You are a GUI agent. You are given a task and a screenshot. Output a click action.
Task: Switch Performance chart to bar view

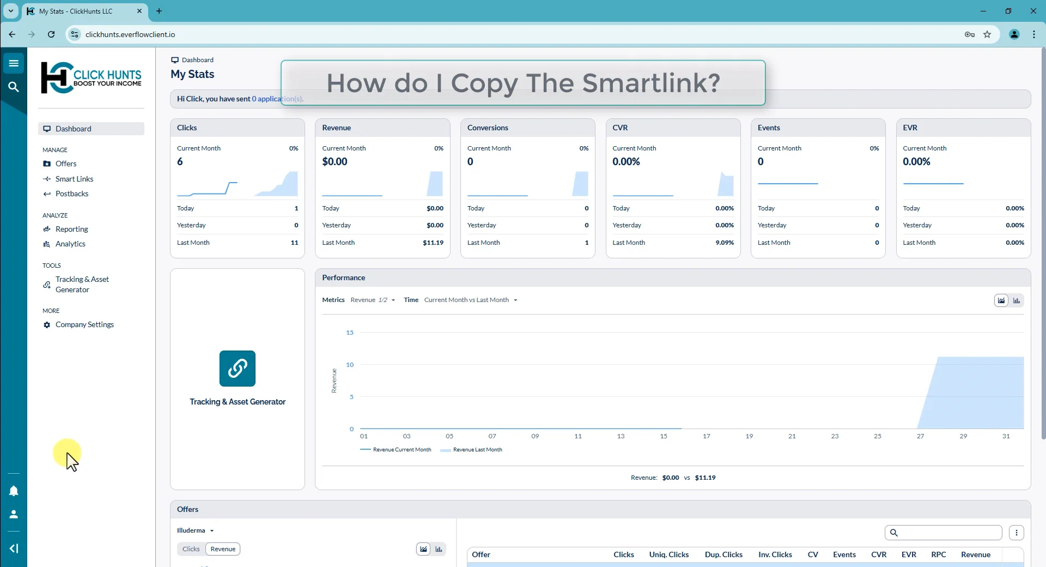[x=1017, y=300]
